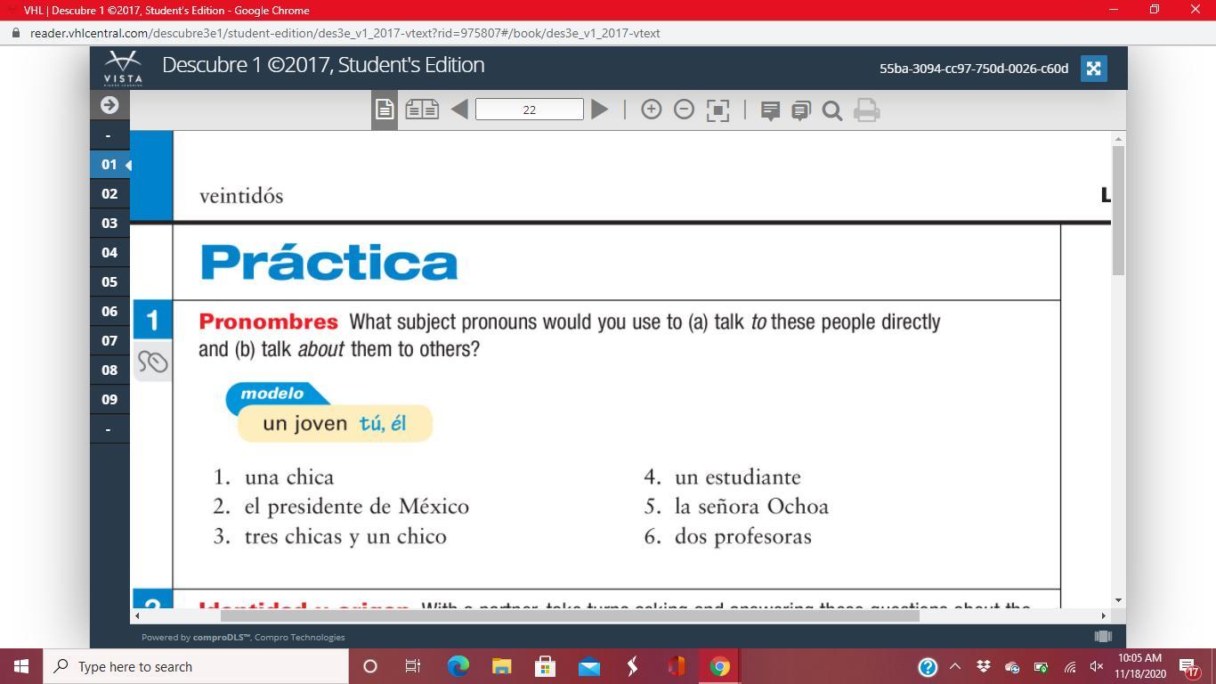
Task: Click the Vista logo
Action: 123,68
